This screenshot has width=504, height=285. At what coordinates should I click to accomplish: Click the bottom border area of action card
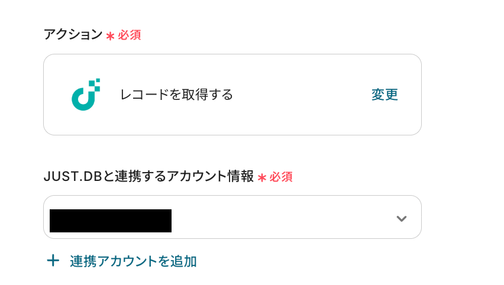(x=232, y=134)
